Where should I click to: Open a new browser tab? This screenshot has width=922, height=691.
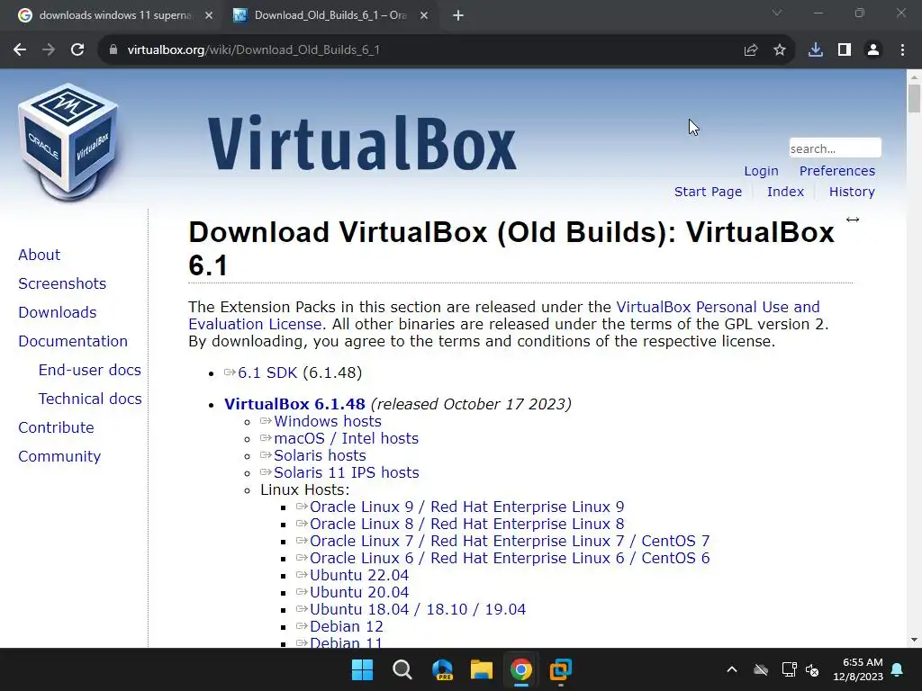pyautogui.click(x=458, y=16)
